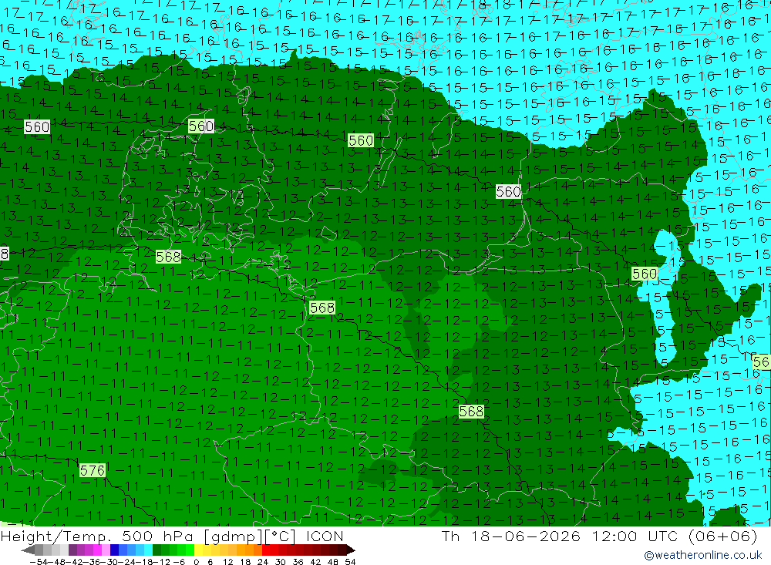Click the yellow legend swatch above 0

coord(199,550)
